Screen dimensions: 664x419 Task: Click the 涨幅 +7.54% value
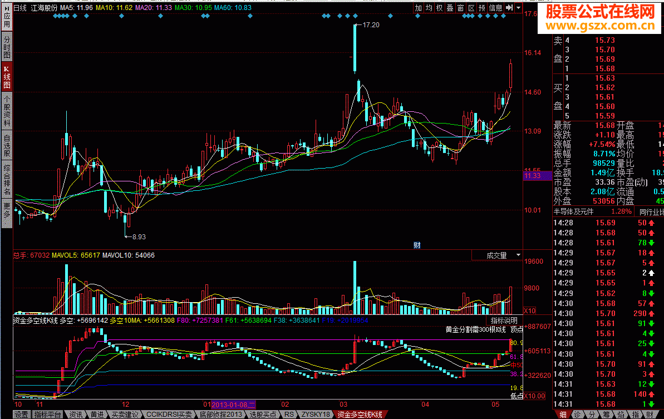click(602, 144)
